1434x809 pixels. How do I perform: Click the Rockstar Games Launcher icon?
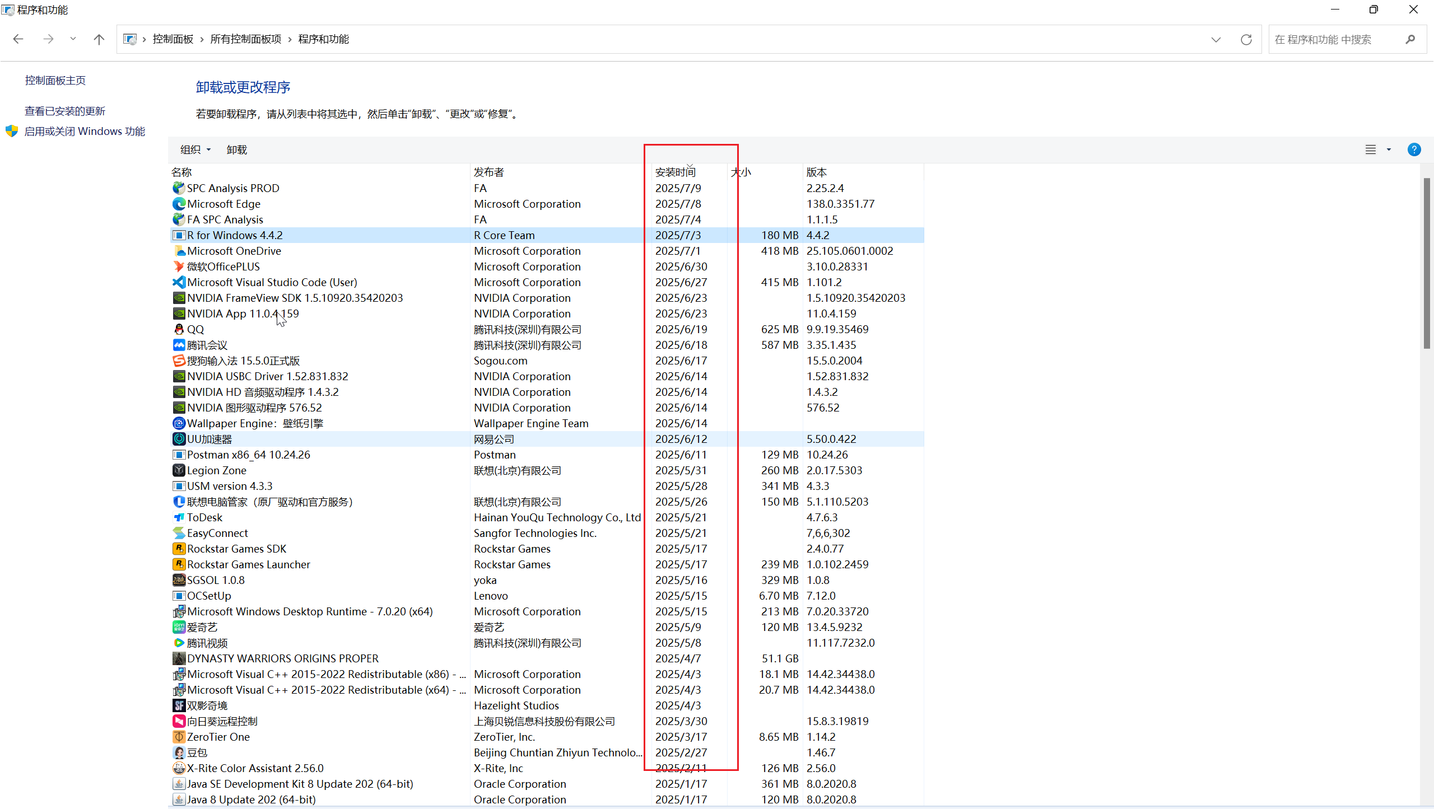pos(179,564)
